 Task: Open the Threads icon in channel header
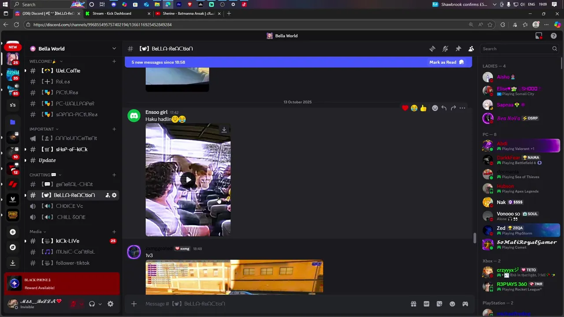pos(432,49)
